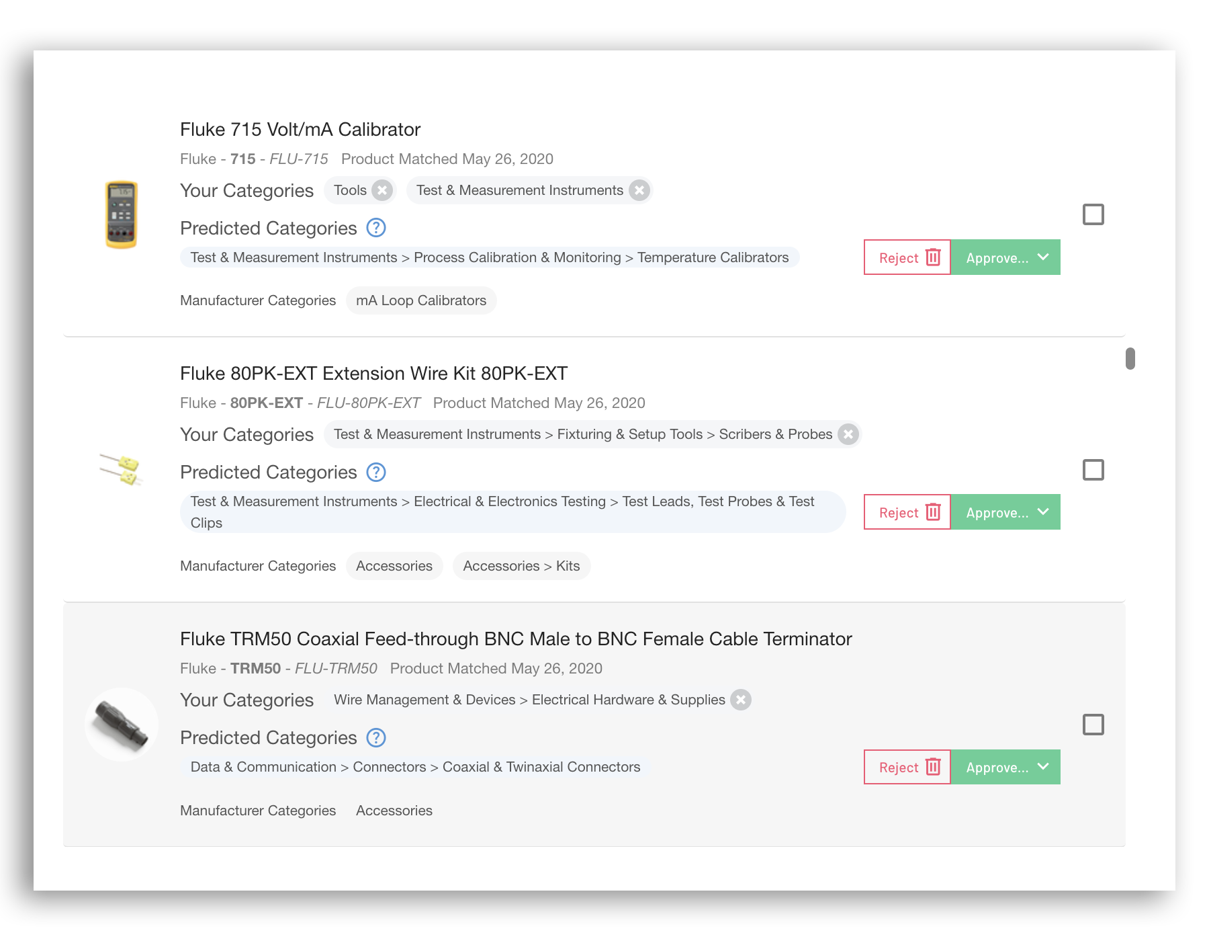Click the Fluke 715 calibrator thumbnail

tap(122, 214)
